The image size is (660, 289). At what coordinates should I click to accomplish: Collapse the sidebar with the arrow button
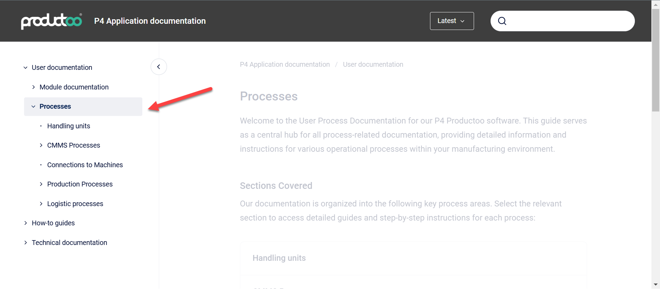[158, 67]
